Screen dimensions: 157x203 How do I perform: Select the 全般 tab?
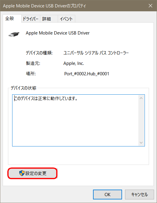(x=12, y=18)
